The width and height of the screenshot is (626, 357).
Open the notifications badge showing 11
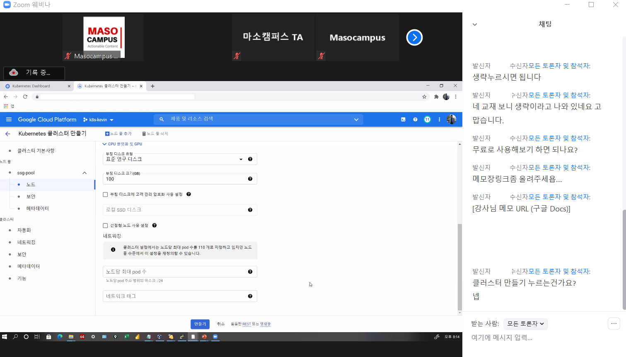(427, 120)
